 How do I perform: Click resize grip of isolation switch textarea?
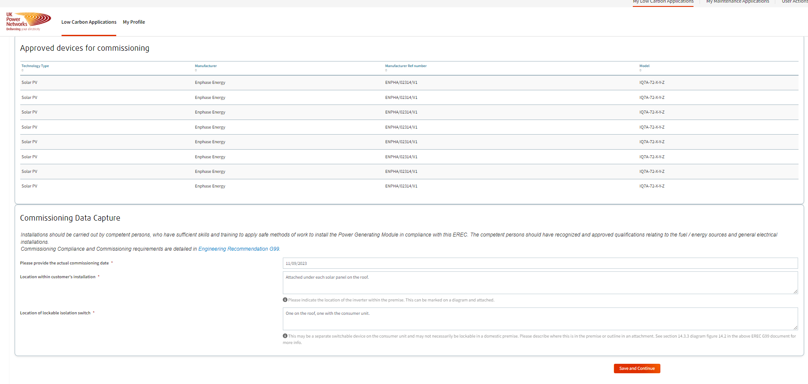pos(796,328)
